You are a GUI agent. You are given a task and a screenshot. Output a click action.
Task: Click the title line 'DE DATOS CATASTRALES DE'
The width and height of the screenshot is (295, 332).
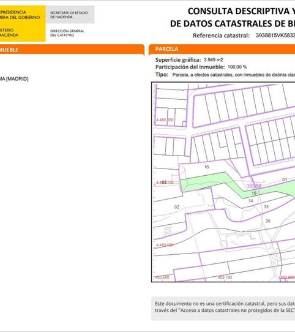click(228, 23)
